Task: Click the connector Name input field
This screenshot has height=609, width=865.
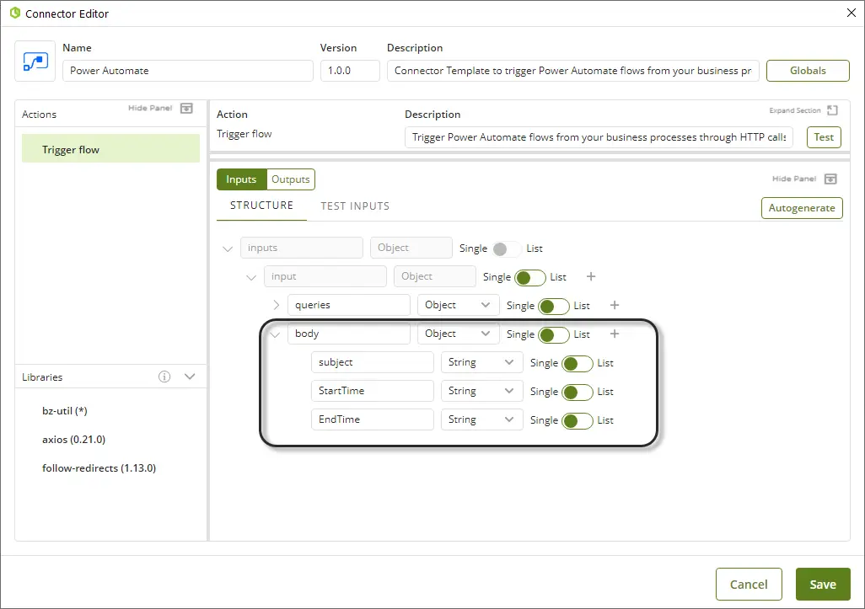Action: (x=187, y=71)
